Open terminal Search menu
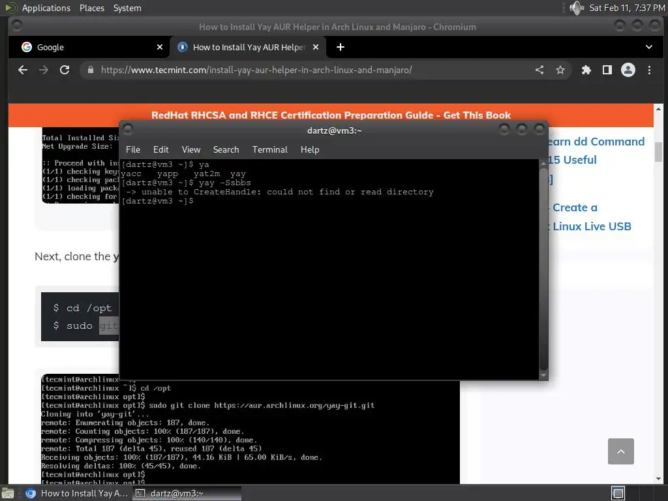The width and height of the screenshot is (668, 501). (x=226, y=149)
